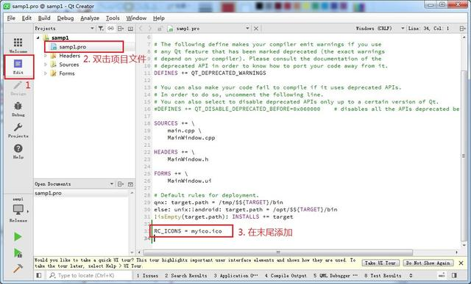The height and width of the screenshot is (284, 471).
Task: Switch to Debug mode
Action: 18,109
